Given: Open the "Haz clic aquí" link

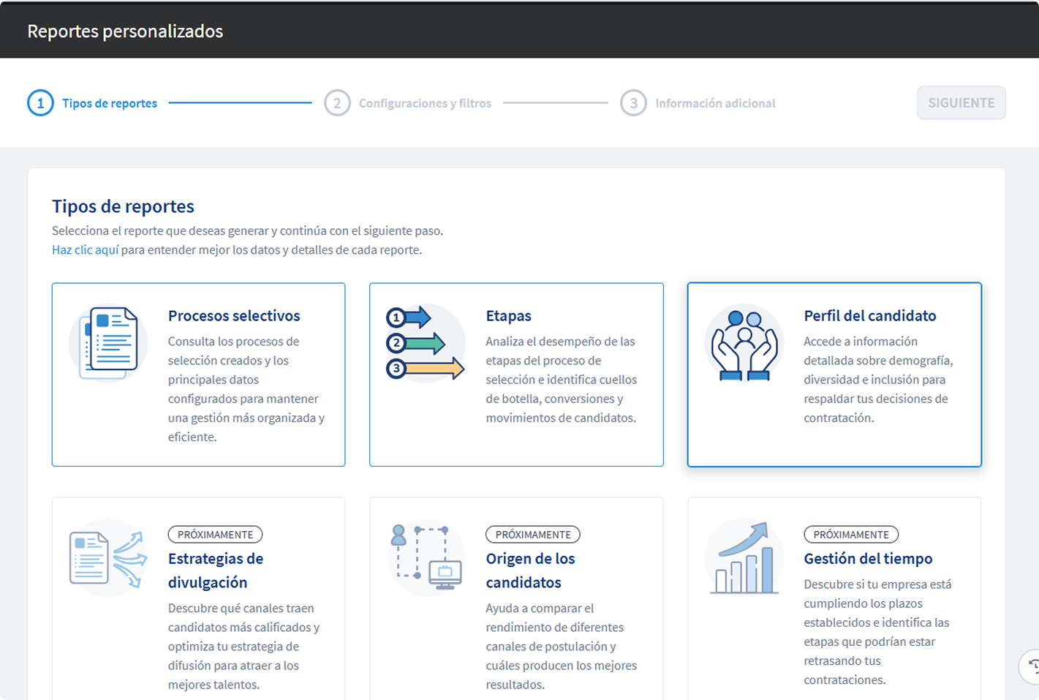Looking at the screenshot, I should 85,250.
